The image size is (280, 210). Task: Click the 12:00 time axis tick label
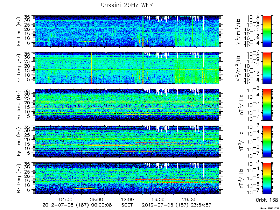[x=127, y=199]
